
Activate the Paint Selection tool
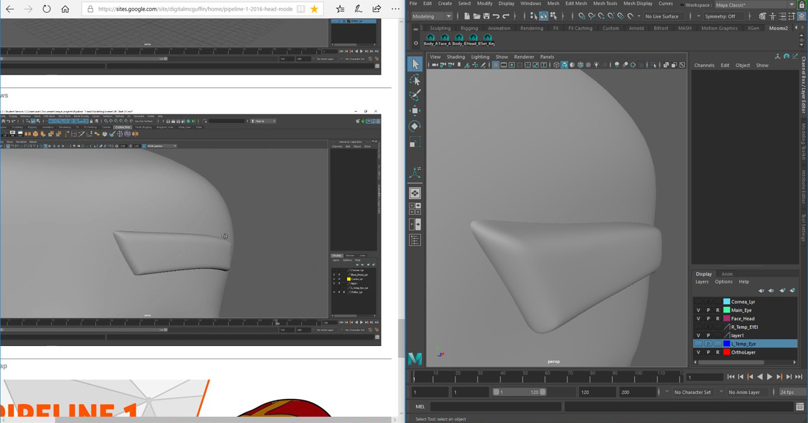point(415,95)
